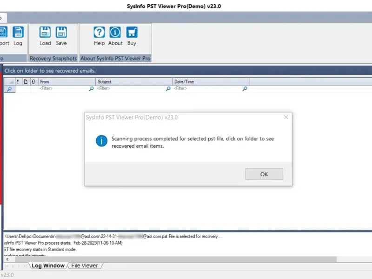Sort by the Date/Time column header
This screenshot has height=279, width=372.
pyautogui.click(x=211, y=82)
